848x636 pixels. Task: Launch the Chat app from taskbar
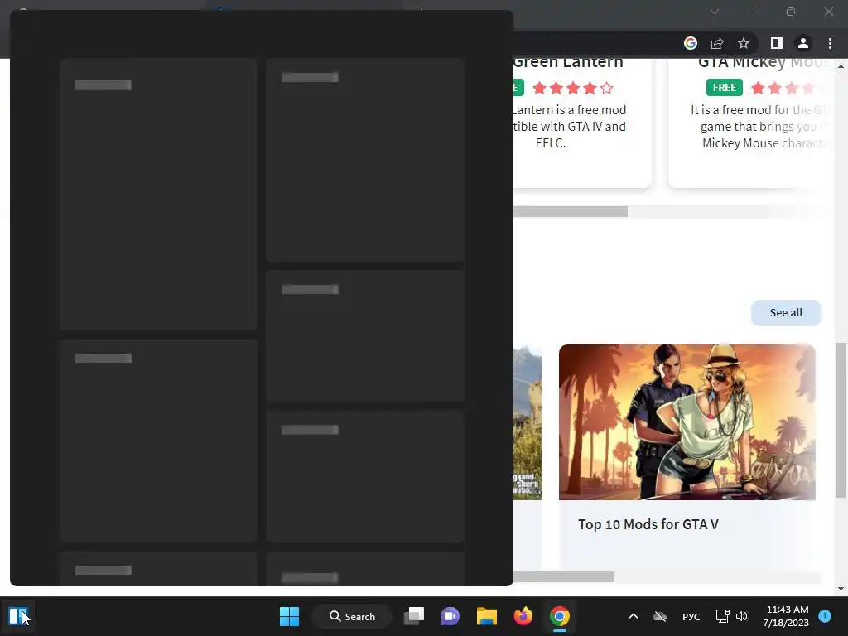point(450,616)
